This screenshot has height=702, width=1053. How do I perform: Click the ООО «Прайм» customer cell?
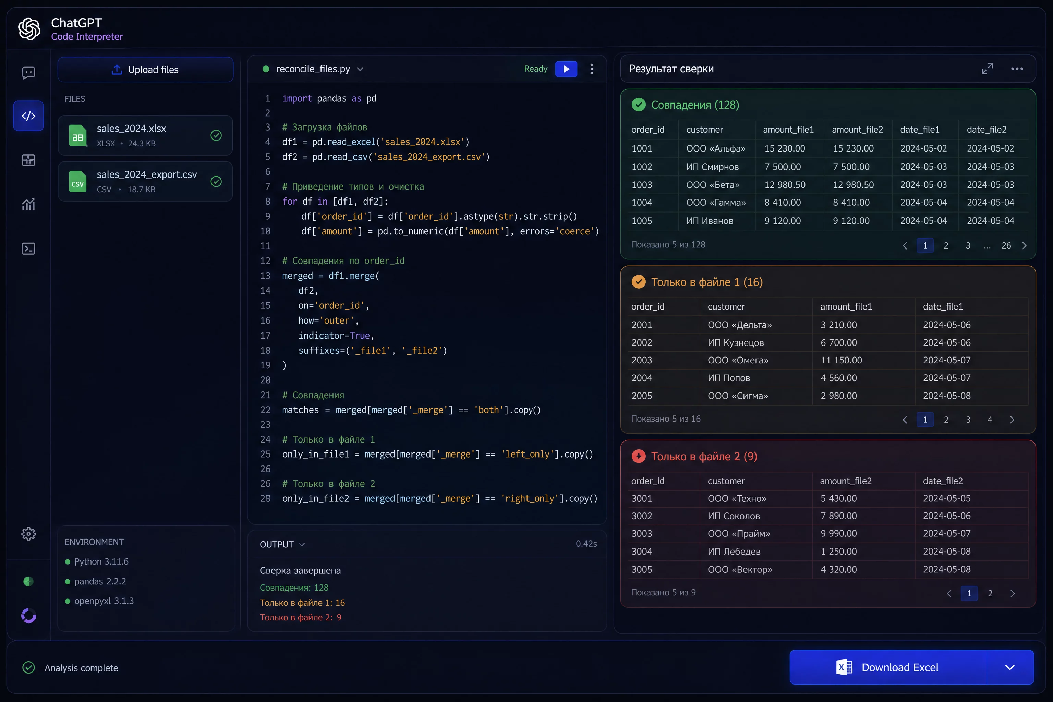point(739,533)
